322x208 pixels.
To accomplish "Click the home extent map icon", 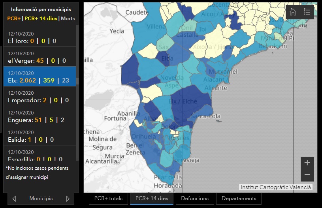I will click(x=293, y=11).
